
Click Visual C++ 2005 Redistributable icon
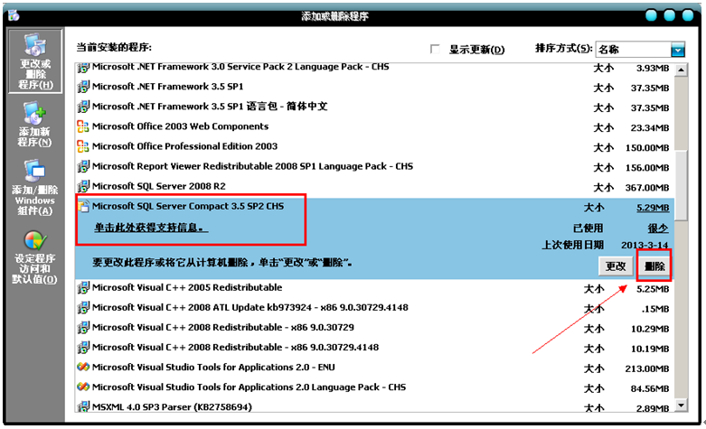click(83, 288)
